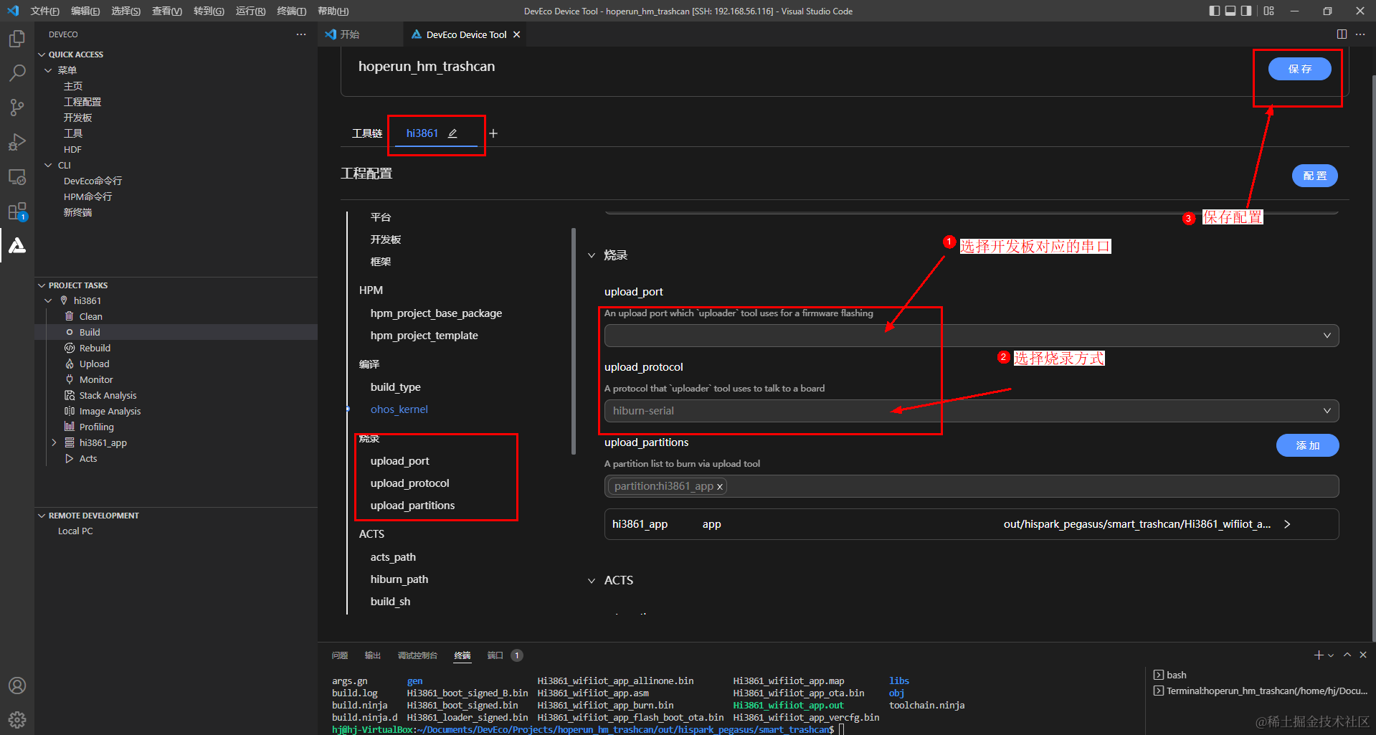Close the bottom terminal panel
This screenshot has width=1376, height=735.
click(1363, 655)
